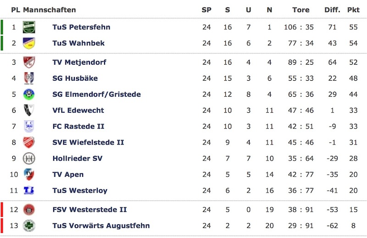
Task: Click the Mannschaften column header
Action: (50, 10)
